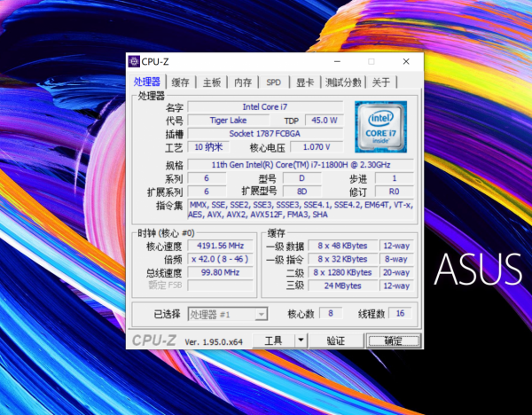Open the 主板 tab
Image resolution: width=532 pixels, height=415 pixels.
point(211,82)
